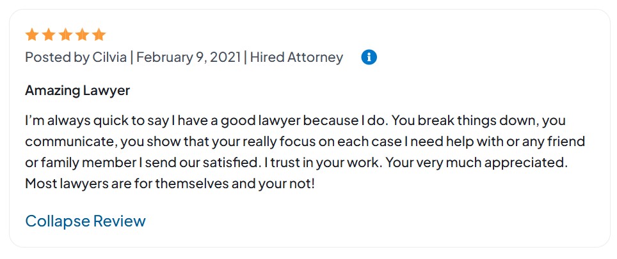This screenshot has height=259, width=617.
Task: Select the fifth and last rating star
Action: pos(99,34)
